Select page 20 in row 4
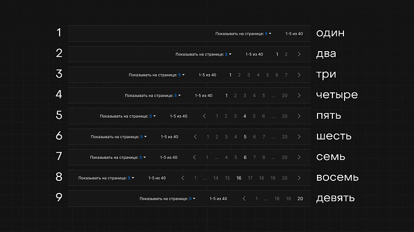This screenshot has width=414, height=232. 284,95
